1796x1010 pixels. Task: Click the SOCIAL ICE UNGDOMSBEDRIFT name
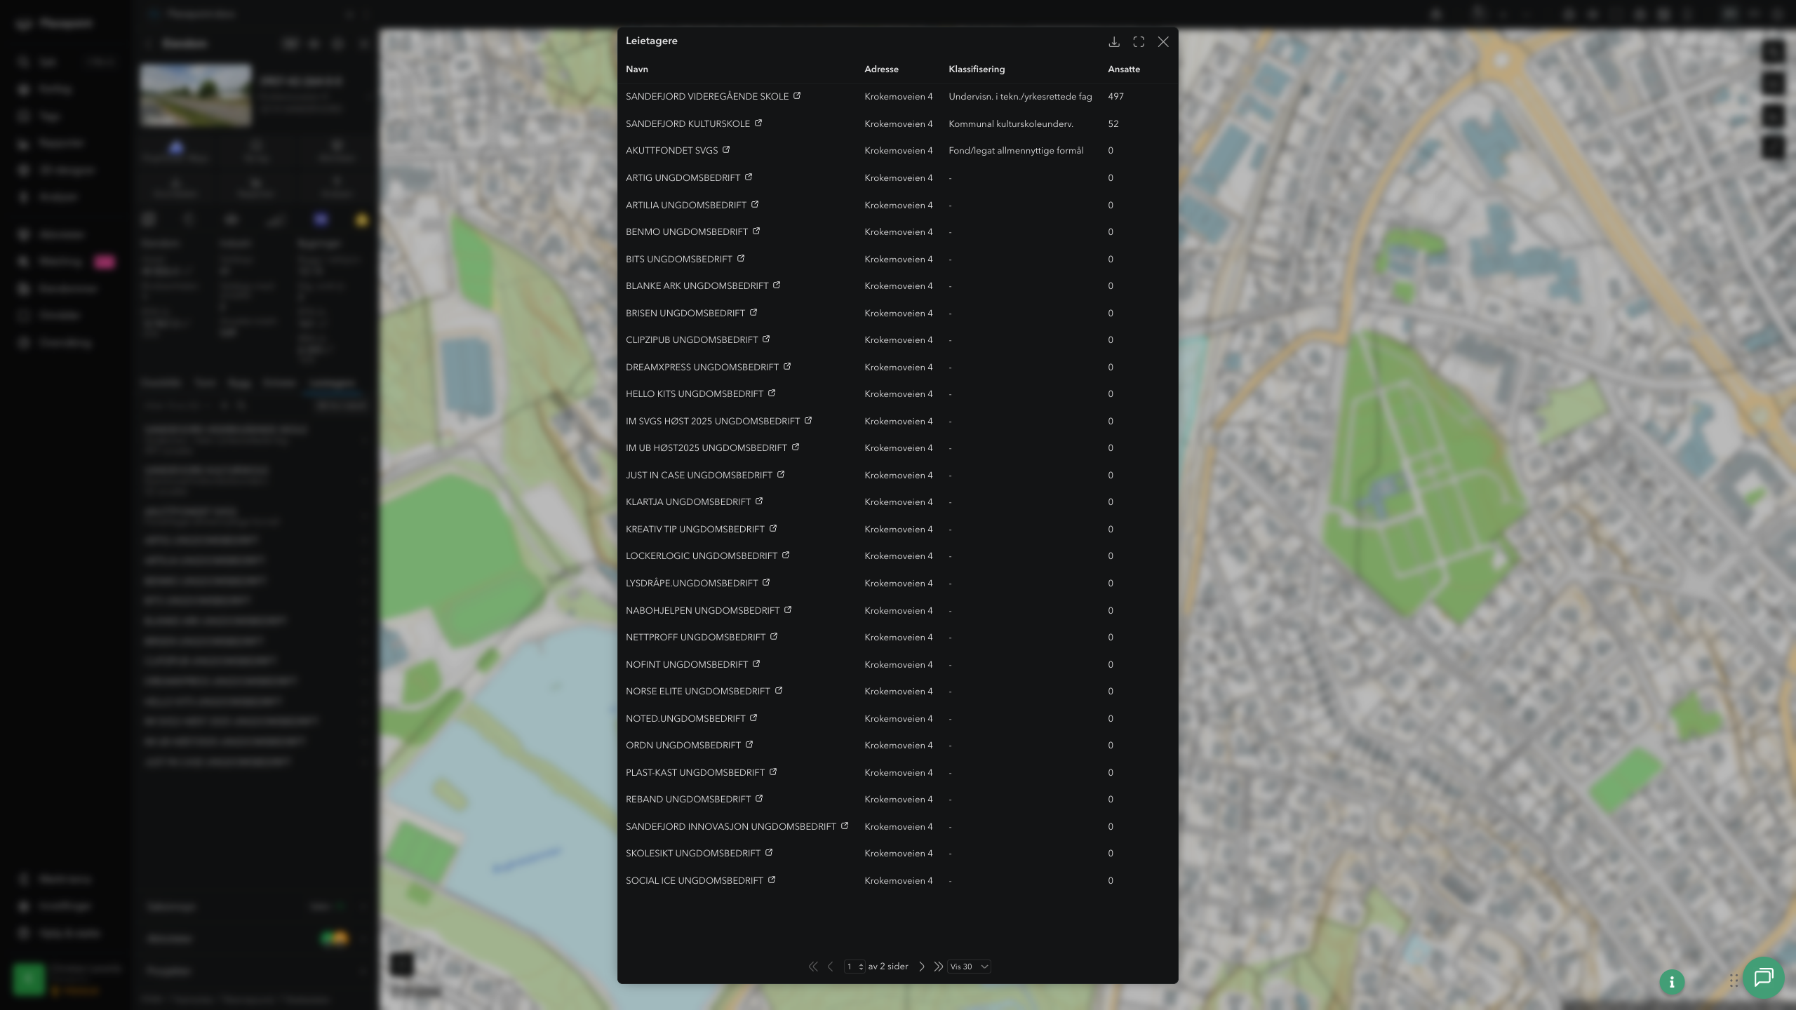pyautogui.click(x=695, y=881)
